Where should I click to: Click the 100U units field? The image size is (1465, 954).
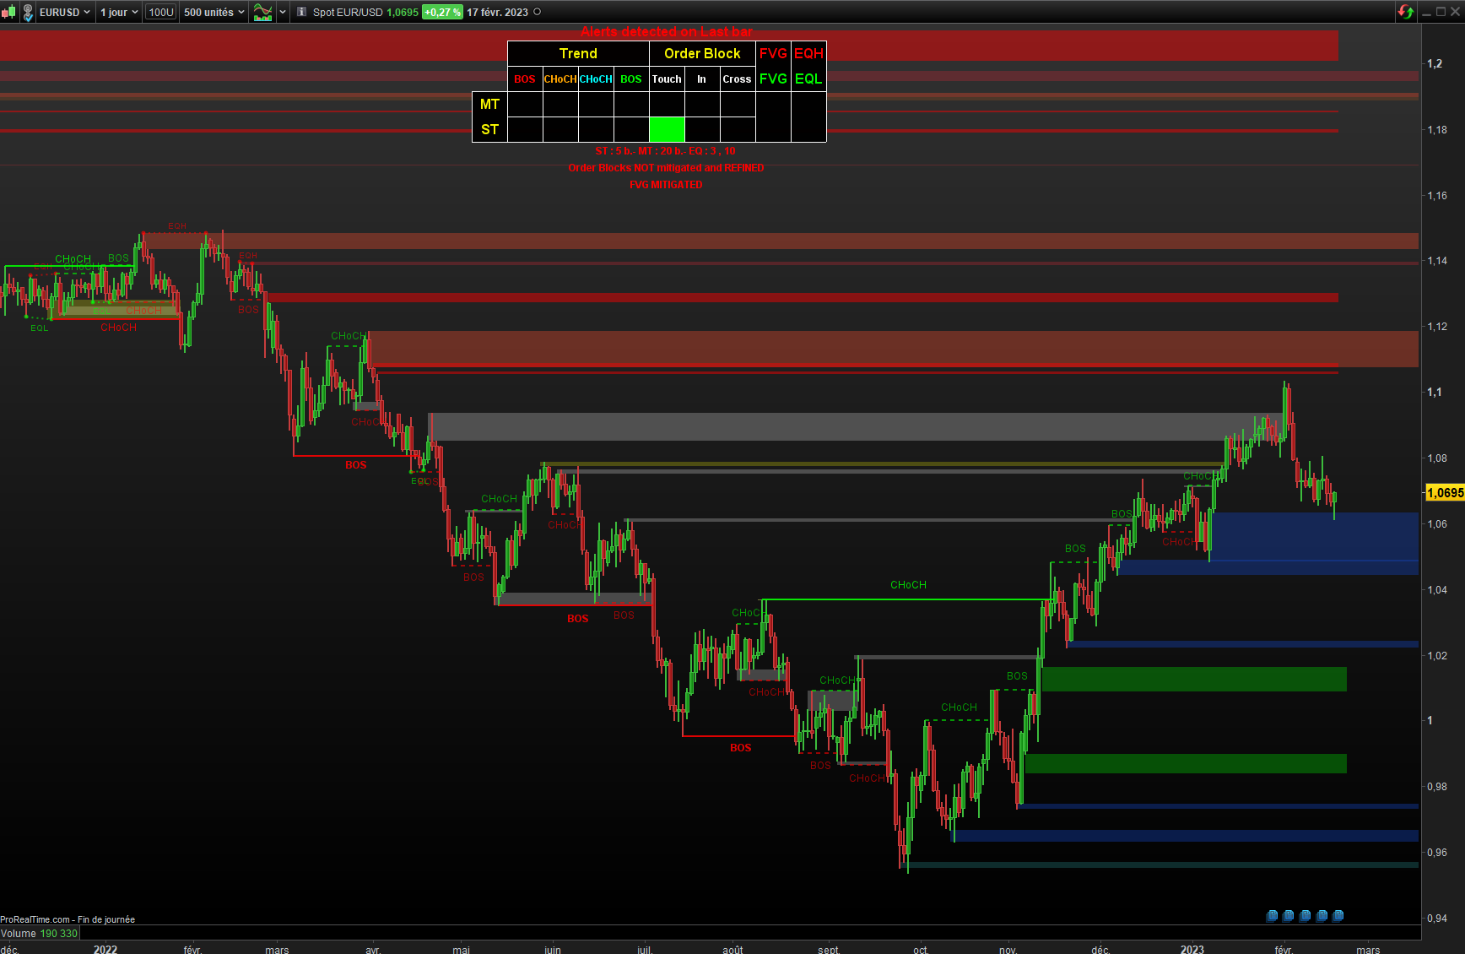[x=160, y=12]
